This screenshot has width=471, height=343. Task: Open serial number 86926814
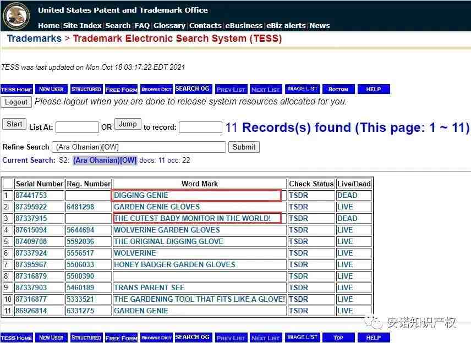click(31, 311)
